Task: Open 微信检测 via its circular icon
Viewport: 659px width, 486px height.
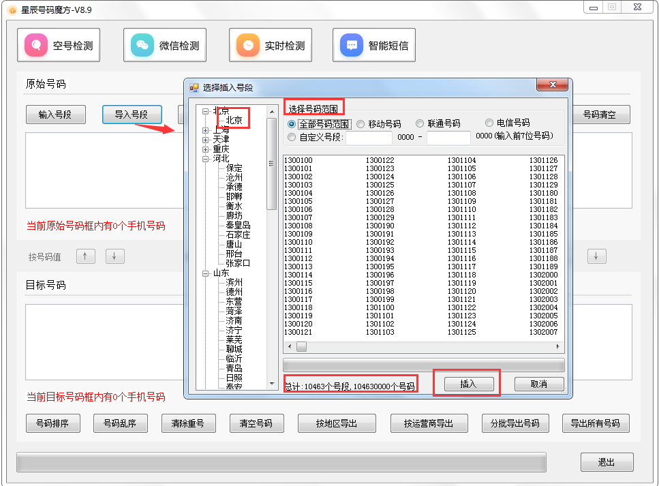Action: (142, 45)
